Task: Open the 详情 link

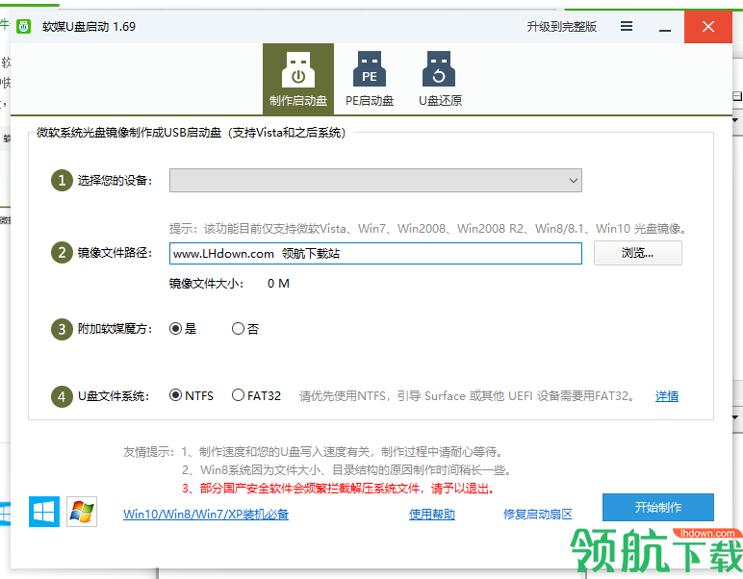Action: tap(667, 396)
